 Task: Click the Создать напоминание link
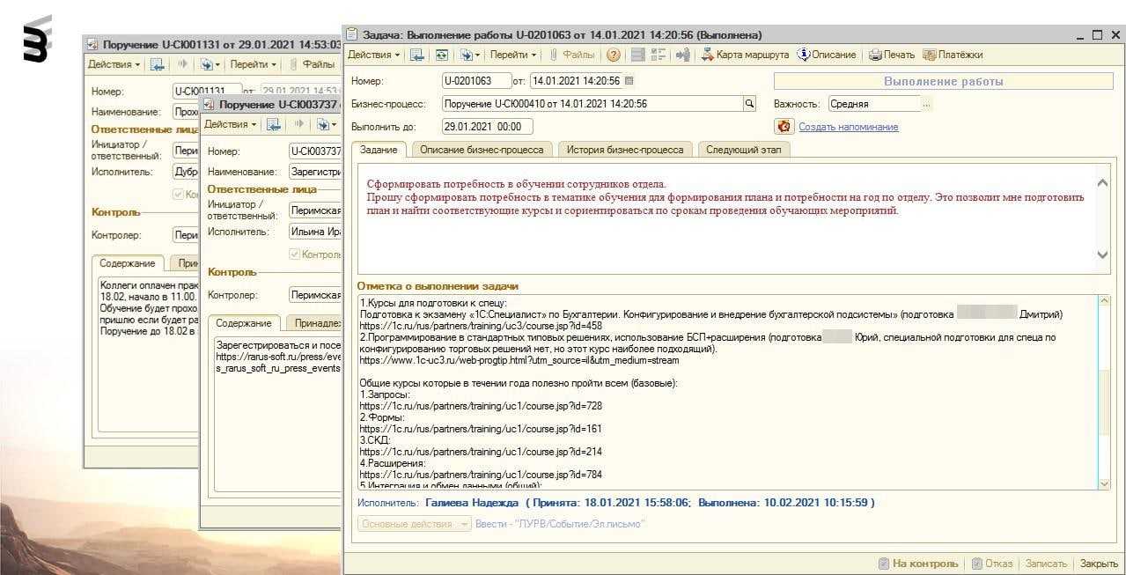click(848, 127)
